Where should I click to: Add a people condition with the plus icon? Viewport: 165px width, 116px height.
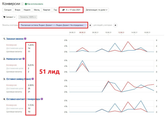pyautogui.click(x=115, y=25)
